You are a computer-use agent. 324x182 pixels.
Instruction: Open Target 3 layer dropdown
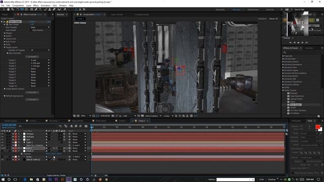tap(40, 66)
